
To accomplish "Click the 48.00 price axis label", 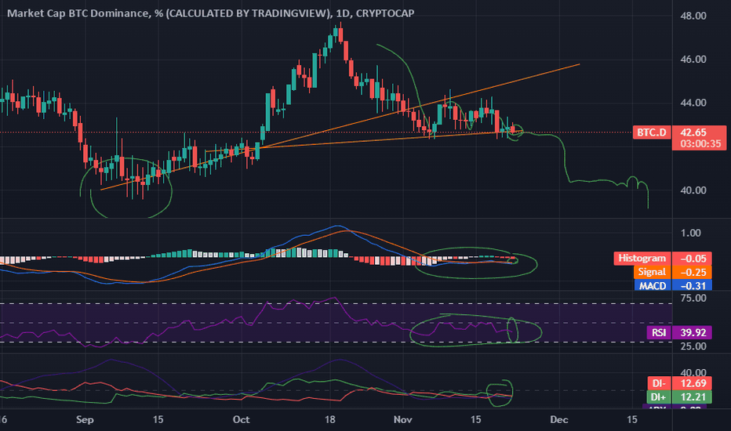I will coord(693,16).
